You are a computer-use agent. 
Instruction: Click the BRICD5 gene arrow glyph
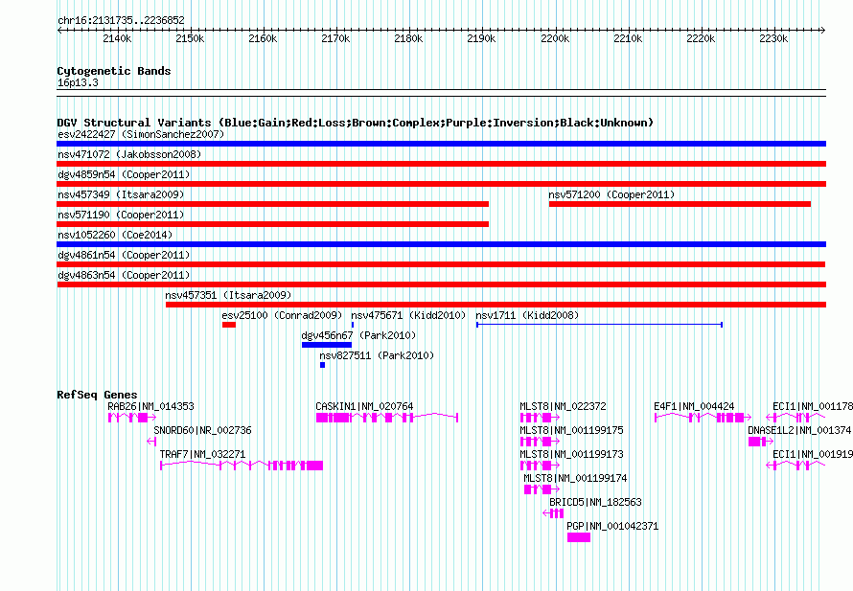point(553,513)
